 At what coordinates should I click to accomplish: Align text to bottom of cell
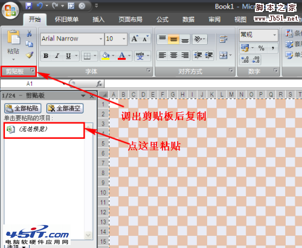click(x=185, y=39)
